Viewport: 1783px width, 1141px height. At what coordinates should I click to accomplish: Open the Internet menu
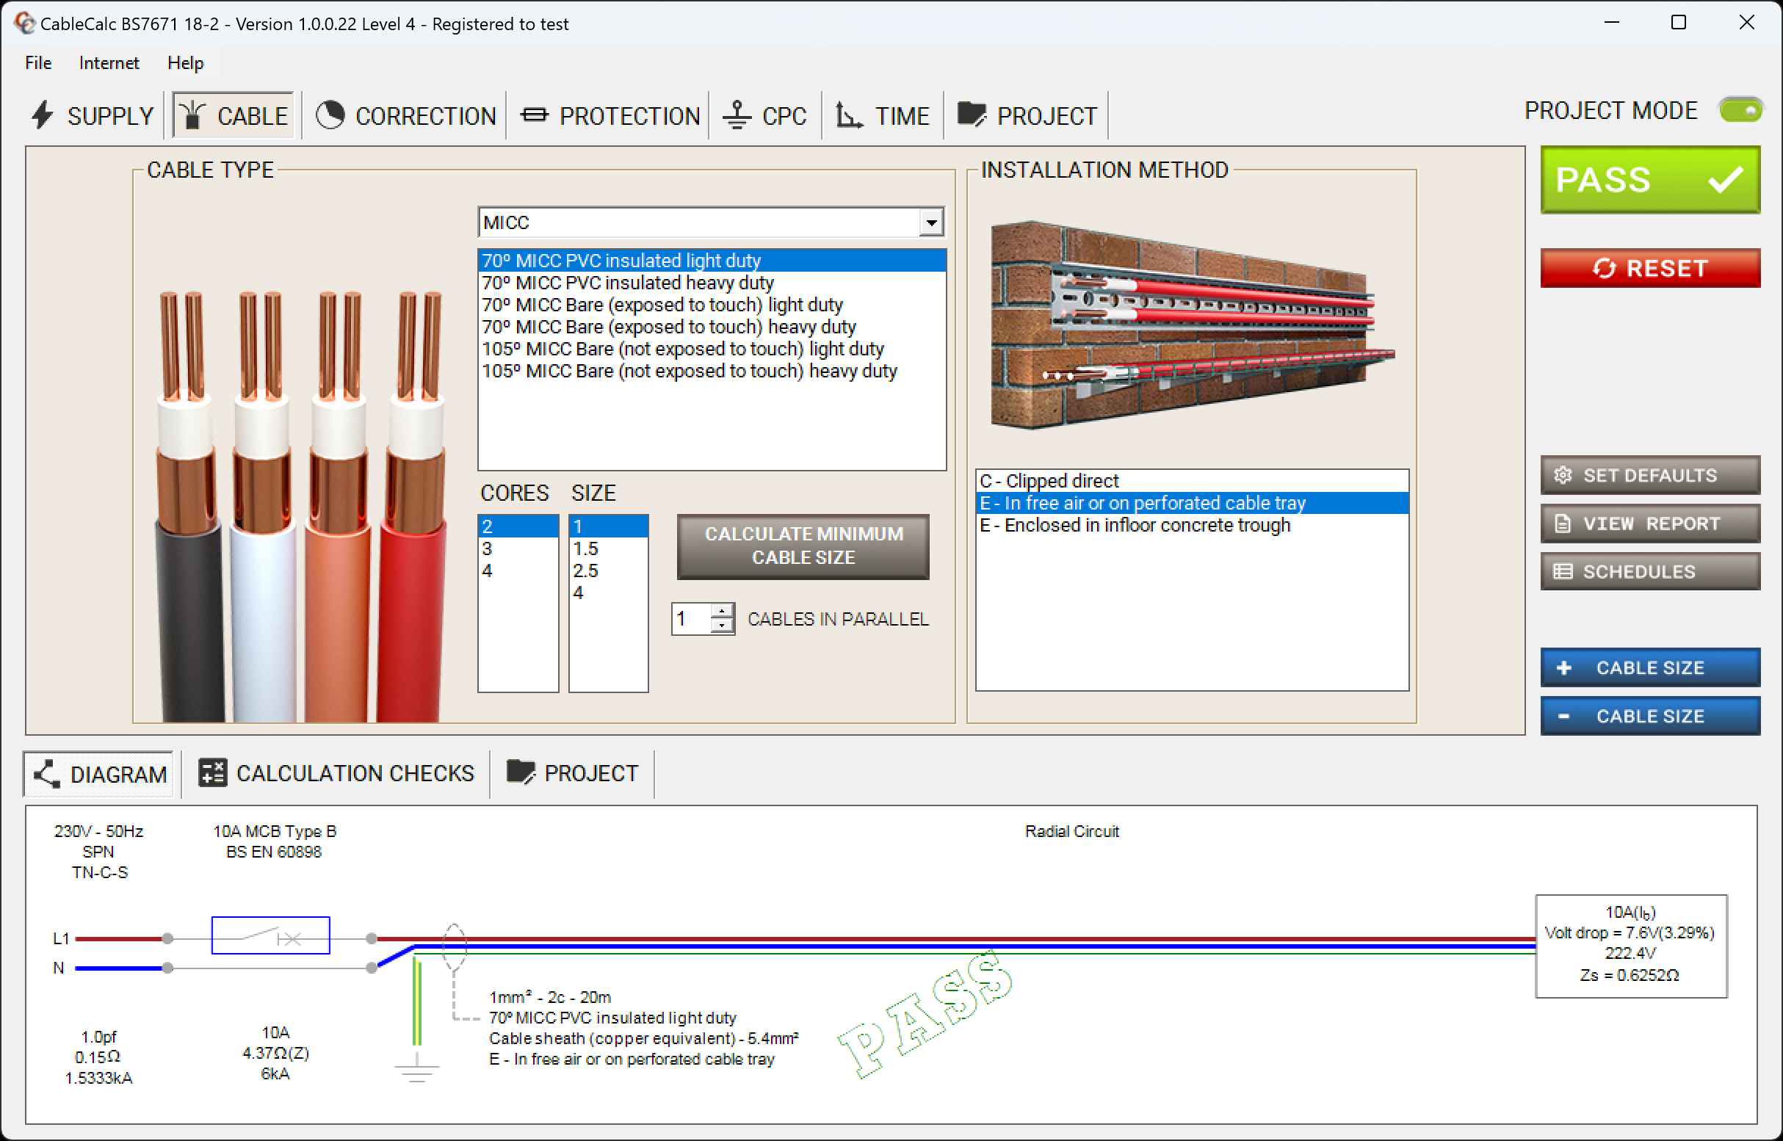tap(108, 62)
